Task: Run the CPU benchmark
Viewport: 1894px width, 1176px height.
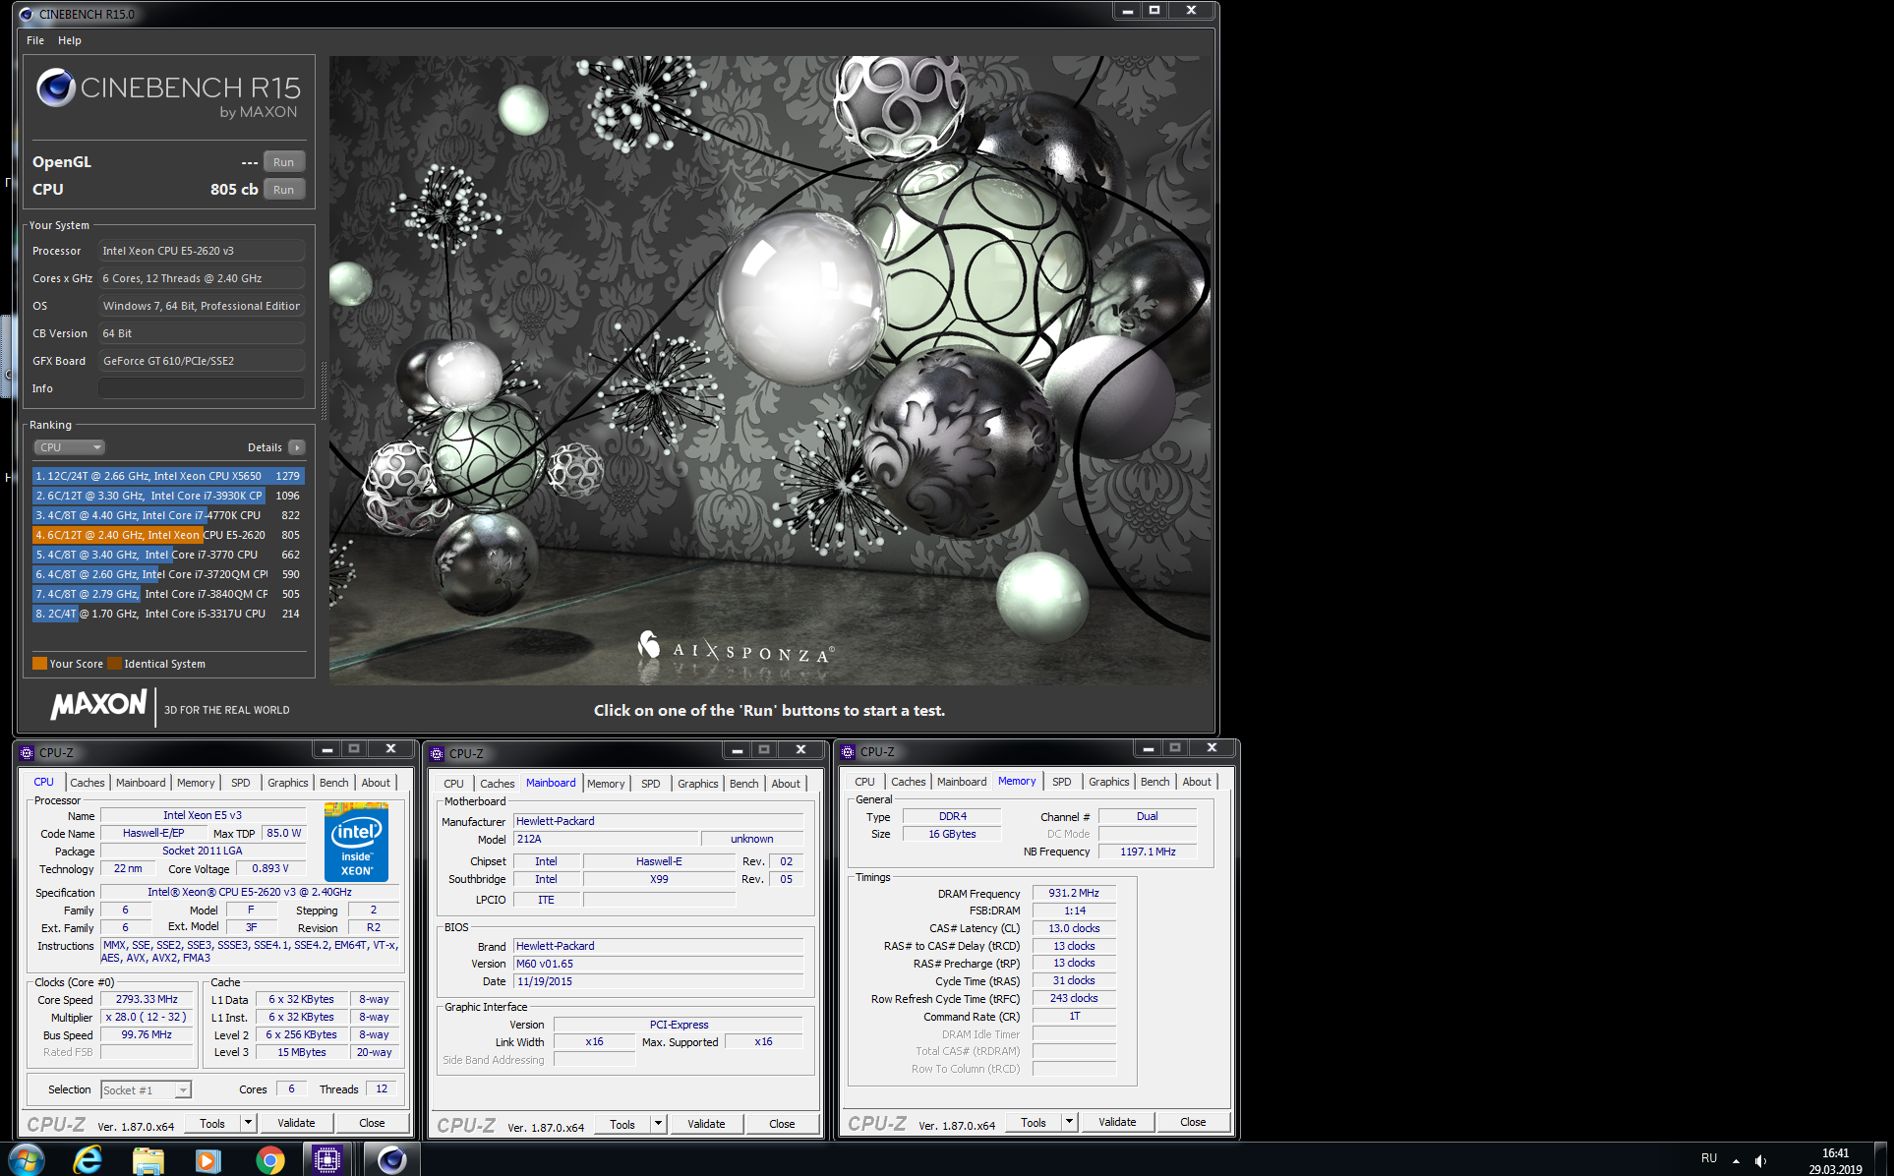Action: (284, 190)
